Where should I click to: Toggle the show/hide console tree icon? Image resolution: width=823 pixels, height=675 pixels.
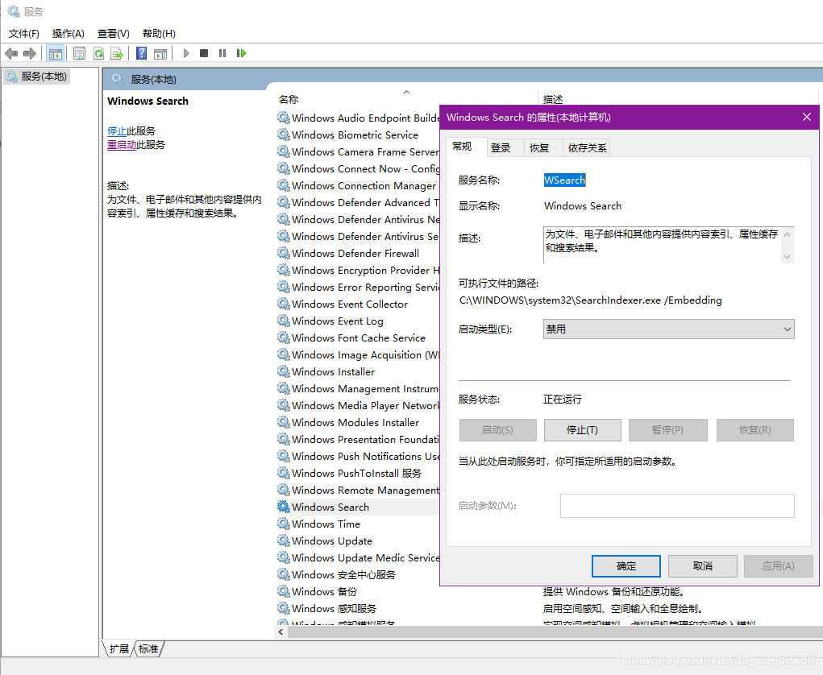pyautogui.click(x=55, y=53)
